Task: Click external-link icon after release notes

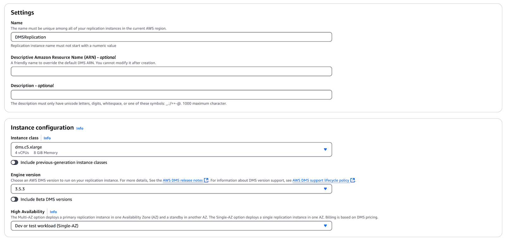Action: 206,180
